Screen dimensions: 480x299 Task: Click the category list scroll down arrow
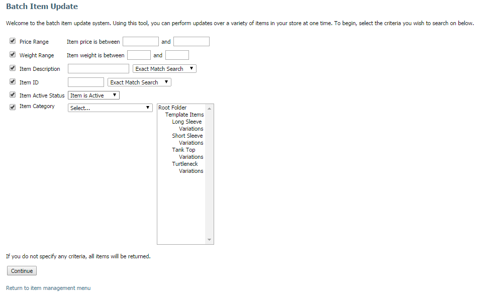[x=210, y=240]
